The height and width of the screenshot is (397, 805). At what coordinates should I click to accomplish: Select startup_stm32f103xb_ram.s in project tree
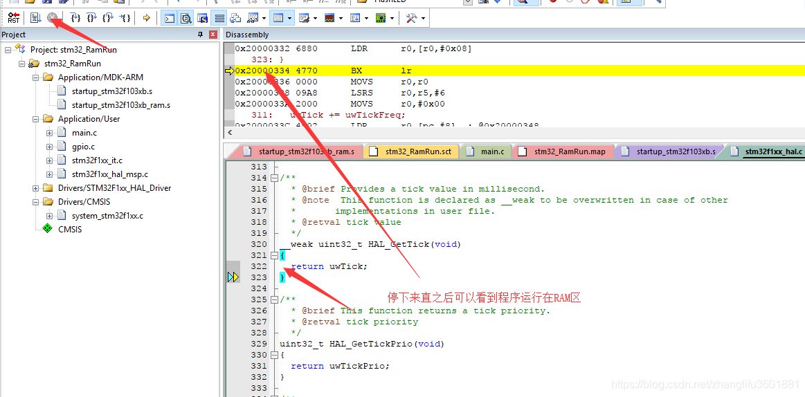pyautogui.click(x=121, y=105)
